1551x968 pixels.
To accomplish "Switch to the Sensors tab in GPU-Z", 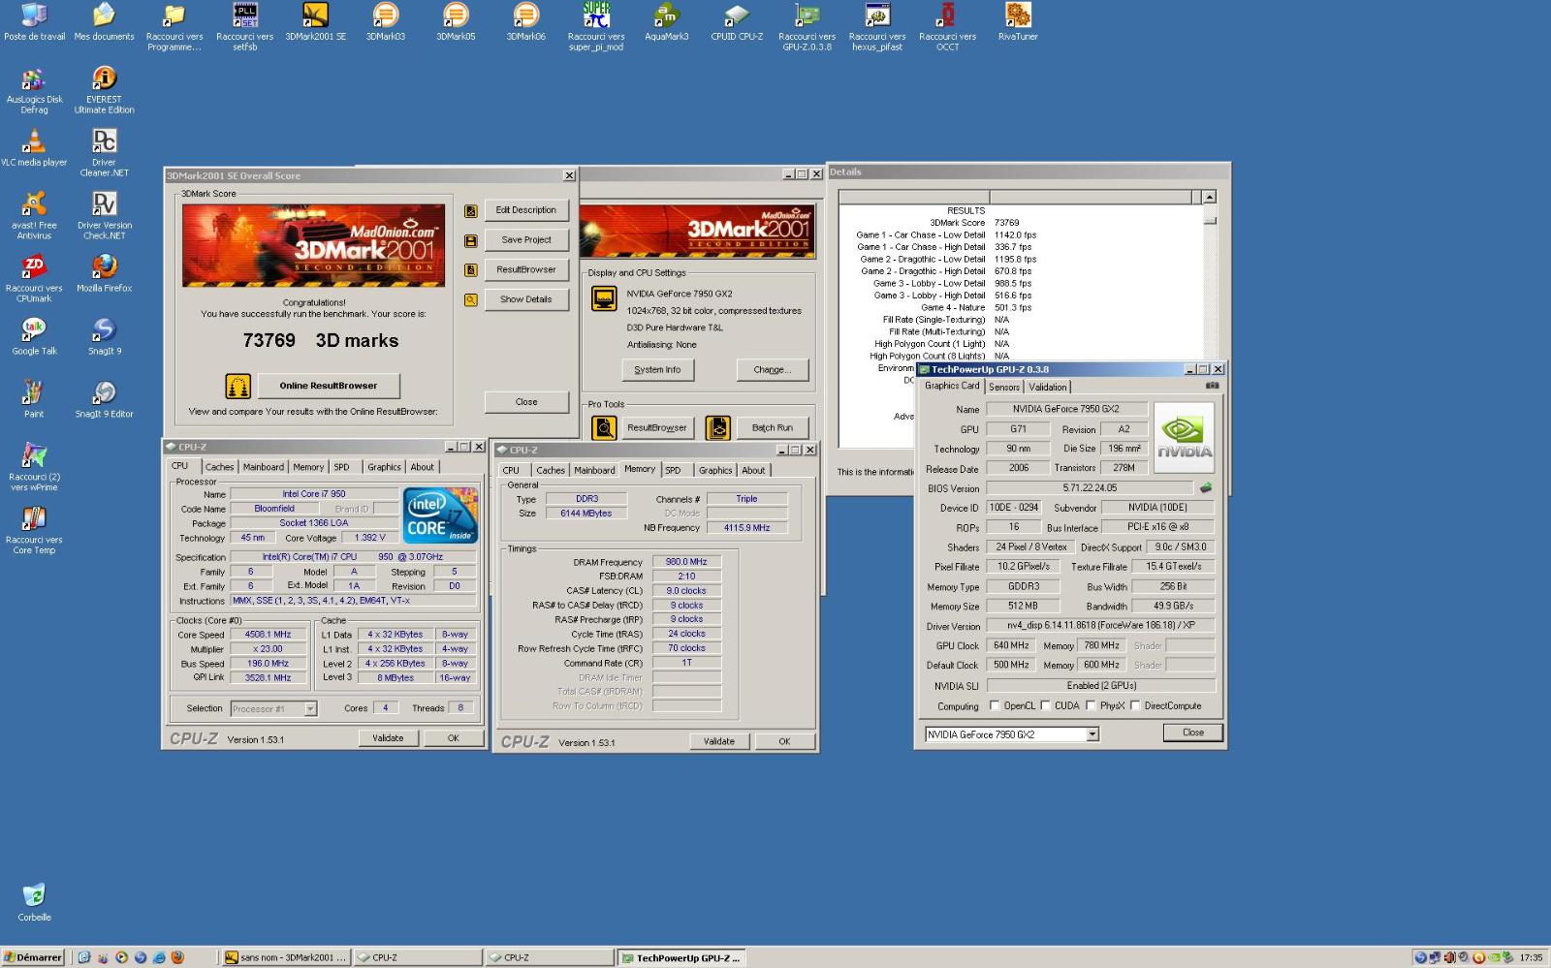I will pyautogui.click(x=1004, y=387).
